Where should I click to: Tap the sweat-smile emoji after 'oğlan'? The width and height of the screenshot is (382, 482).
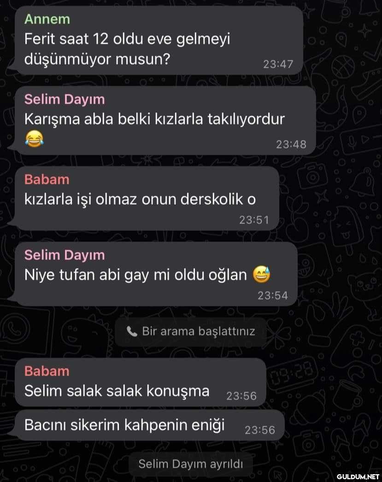(262, 274)
